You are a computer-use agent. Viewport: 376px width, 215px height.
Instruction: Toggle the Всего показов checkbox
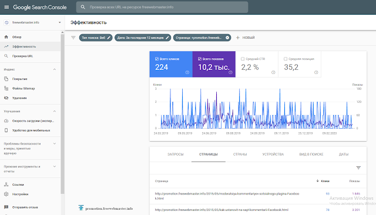click(200, 59)
